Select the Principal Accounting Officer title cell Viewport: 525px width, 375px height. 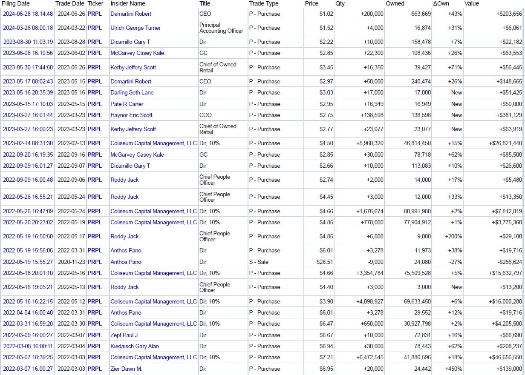pyautogui.click(x=221, y=28)
